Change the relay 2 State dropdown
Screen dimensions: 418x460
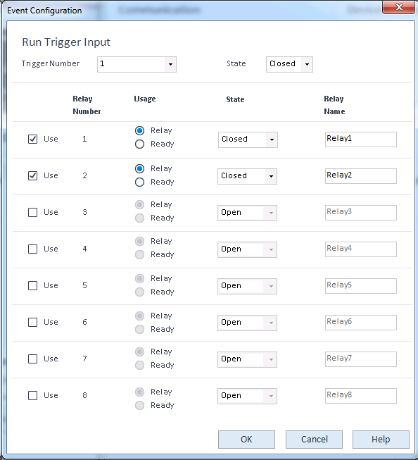pyautogui.click(x=247, y=176)
